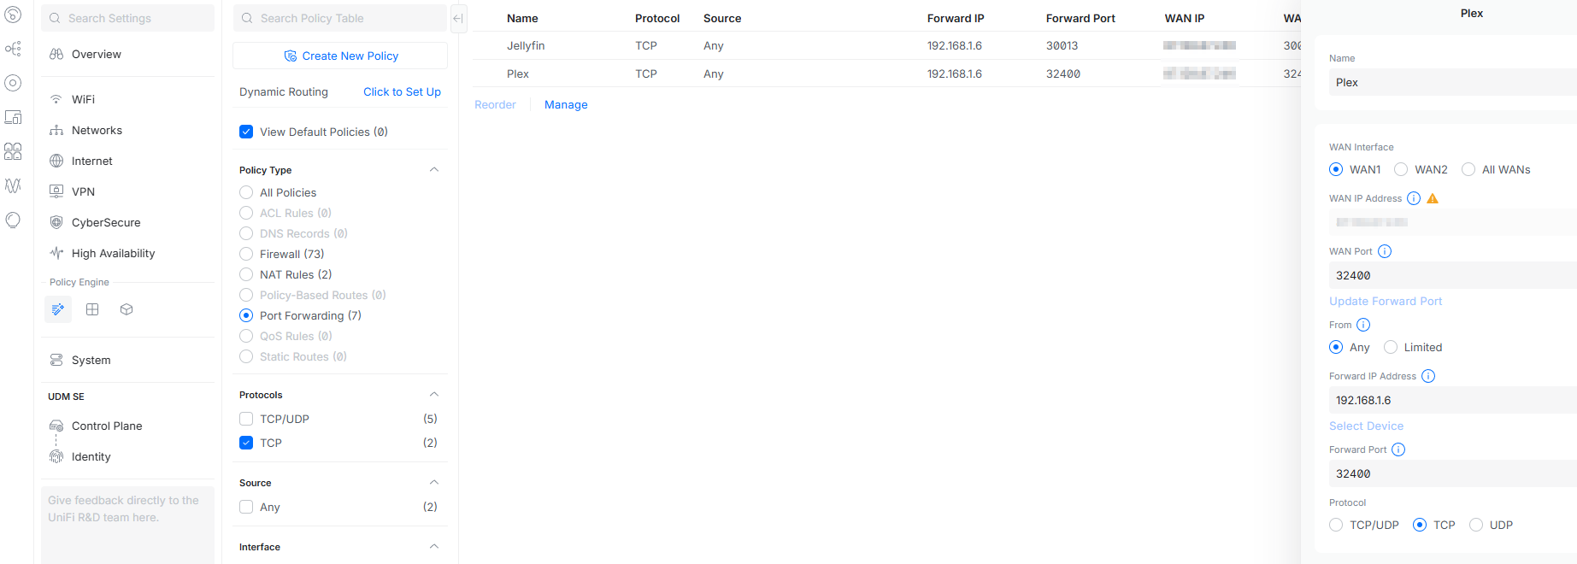Uncheck View Default Policies checkbox

(246, 132)
